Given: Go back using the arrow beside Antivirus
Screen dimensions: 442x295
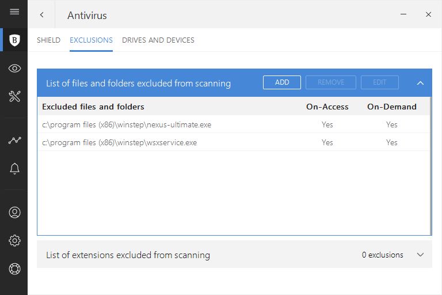Looking at the screenshot, I should click(x=41, y=15).
